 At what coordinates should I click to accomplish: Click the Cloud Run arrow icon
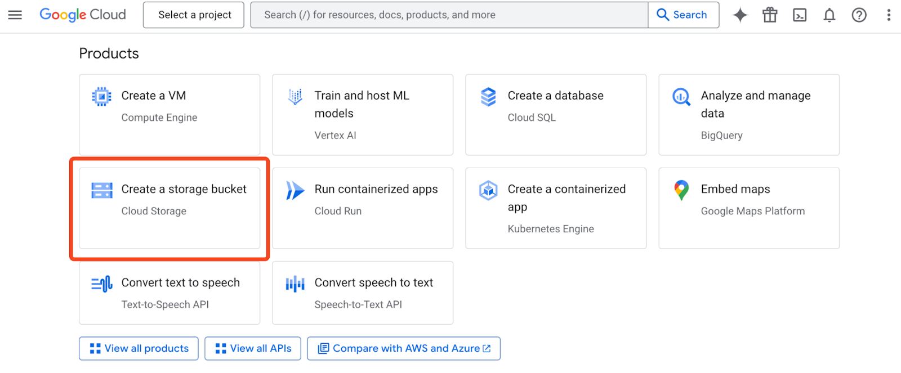click(x=295, y=191)
